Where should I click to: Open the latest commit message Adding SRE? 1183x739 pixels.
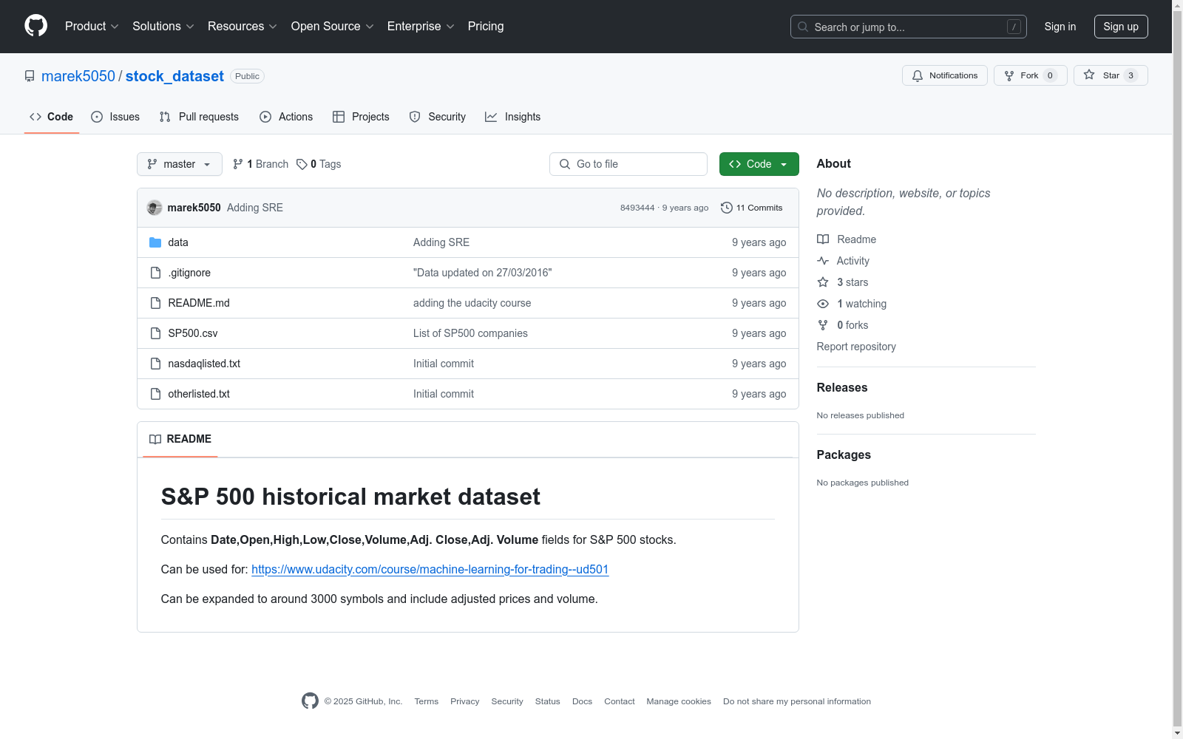pyautogui.click(x=255, y=208)
